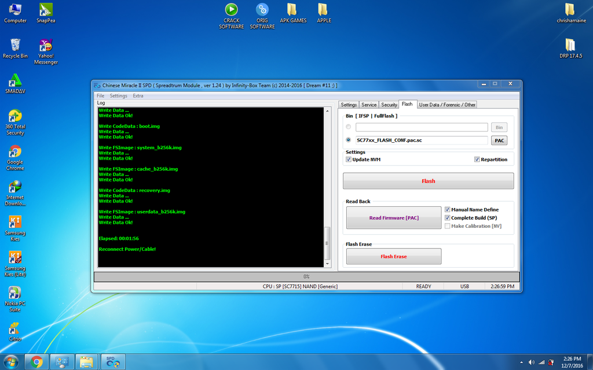Screen dimensions: 593x370
Task: Open the Windows Start menu
Action: point(10,362)
